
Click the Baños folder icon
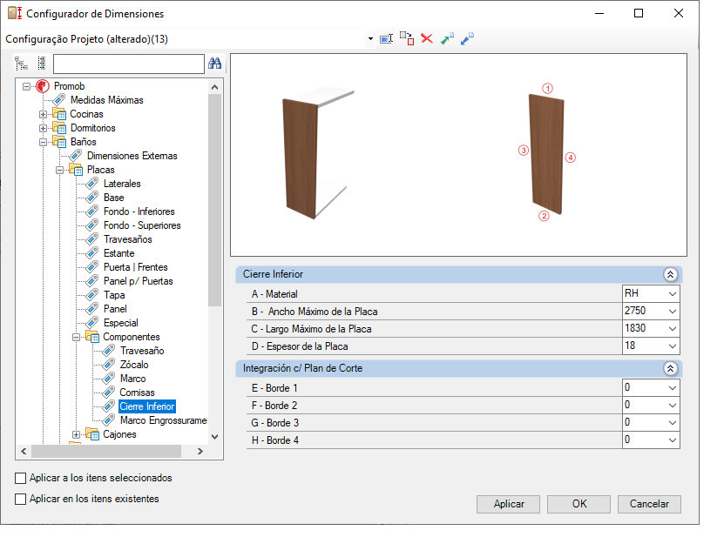[58, 142]
